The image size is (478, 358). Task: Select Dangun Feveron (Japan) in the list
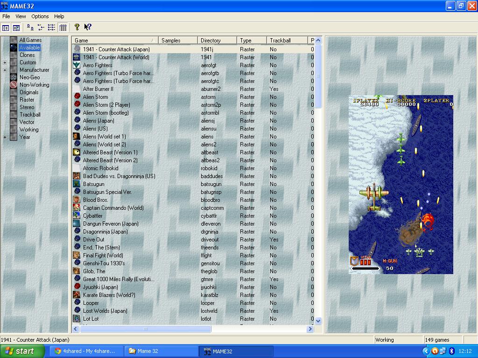tap(193, 223)
